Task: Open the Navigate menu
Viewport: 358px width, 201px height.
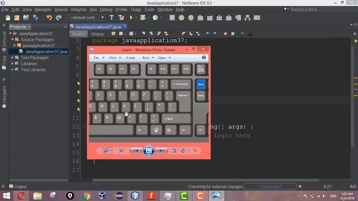Action: pyautogui.click(x=43, y=9)
